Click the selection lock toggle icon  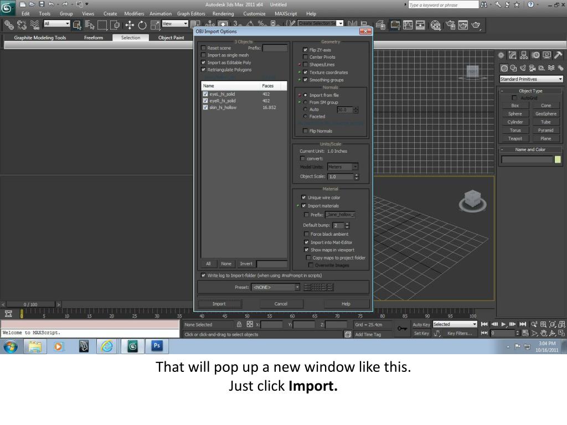pos(239,324)
